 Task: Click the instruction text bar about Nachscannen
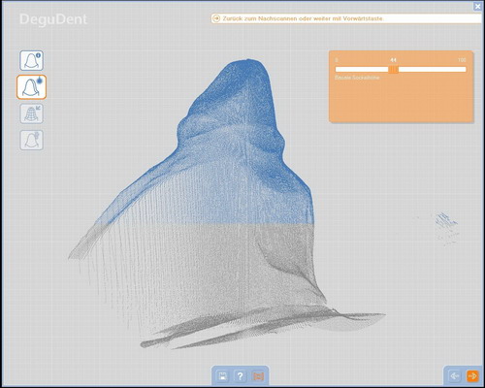pyautogui.click(x=346, y=18)
